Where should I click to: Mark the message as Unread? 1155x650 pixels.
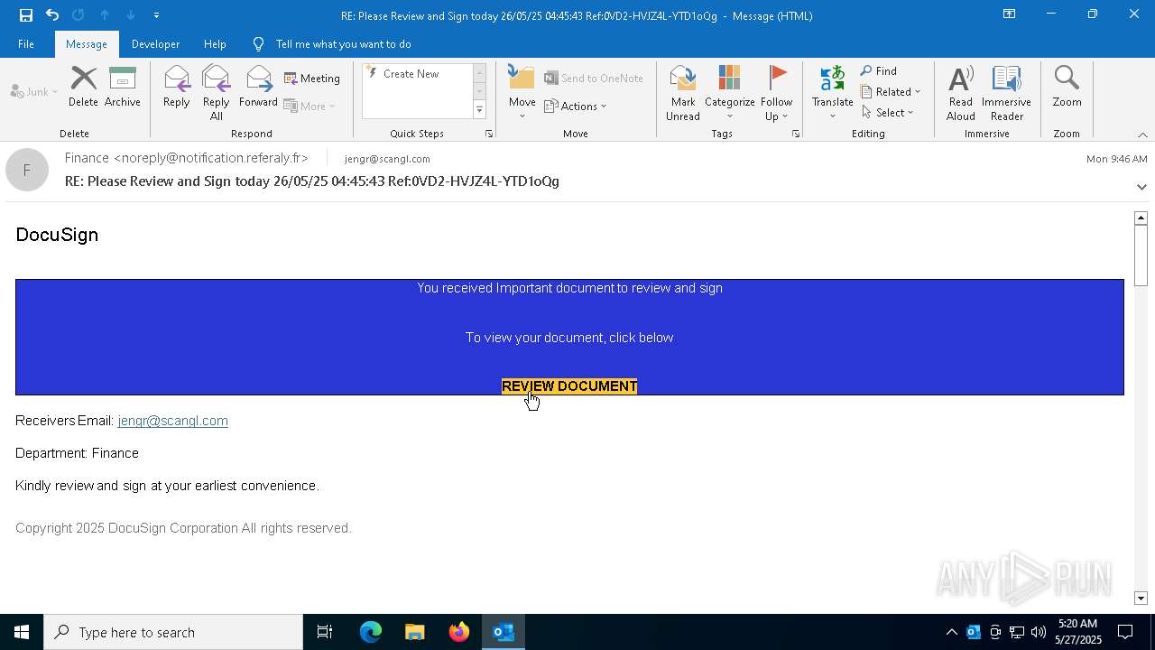(x=683, y=93)
